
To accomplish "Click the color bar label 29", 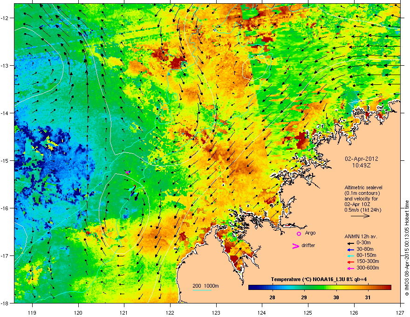I will [x=304, y=297].
